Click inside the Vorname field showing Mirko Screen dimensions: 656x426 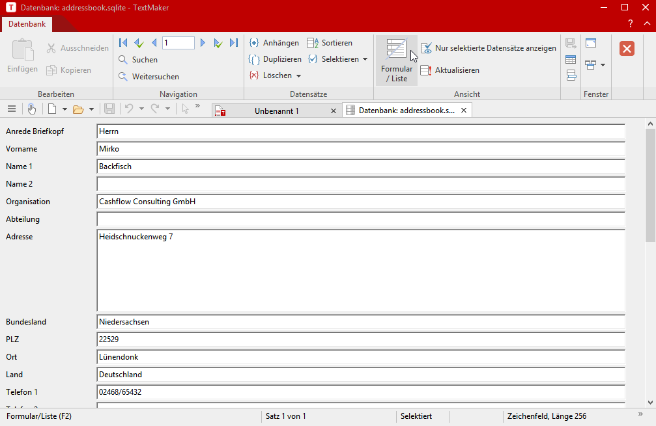pyautogui.click(x=261, y=148)
